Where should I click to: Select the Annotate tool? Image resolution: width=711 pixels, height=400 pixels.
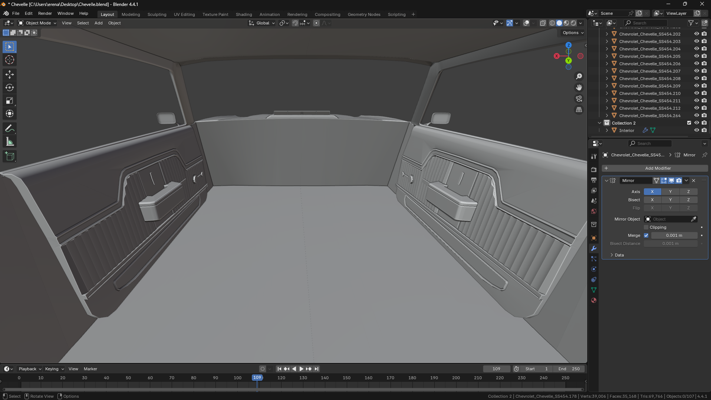click(10, 129)
